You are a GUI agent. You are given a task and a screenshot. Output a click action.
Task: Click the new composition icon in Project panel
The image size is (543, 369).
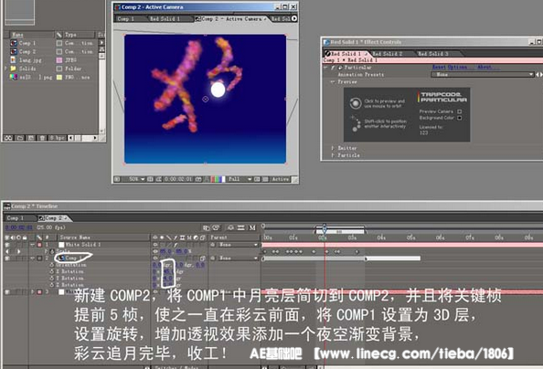point(31,138)
